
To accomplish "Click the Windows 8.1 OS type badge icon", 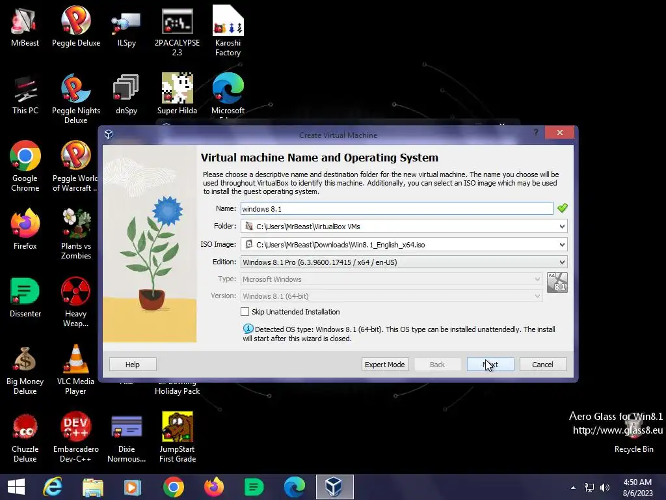I will coord(557,283).
